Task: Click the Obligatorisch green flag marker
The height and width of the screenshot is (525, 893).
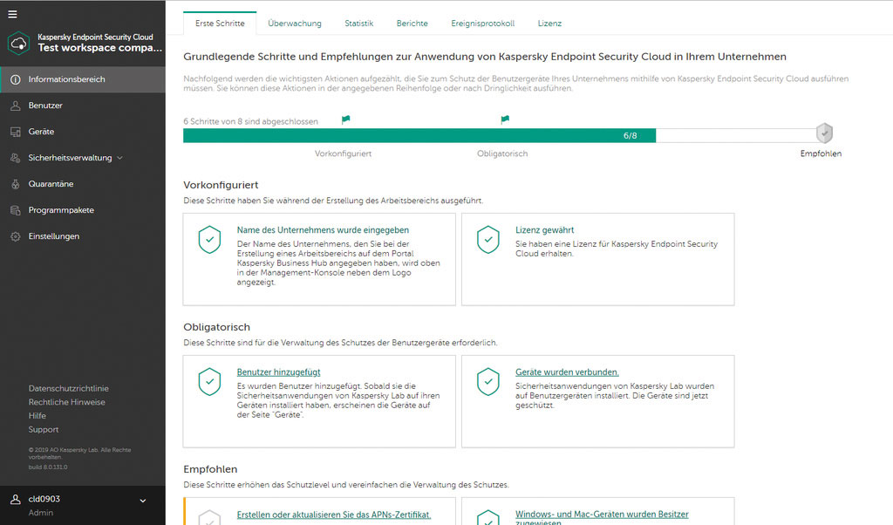Action: tap(505, 119)
